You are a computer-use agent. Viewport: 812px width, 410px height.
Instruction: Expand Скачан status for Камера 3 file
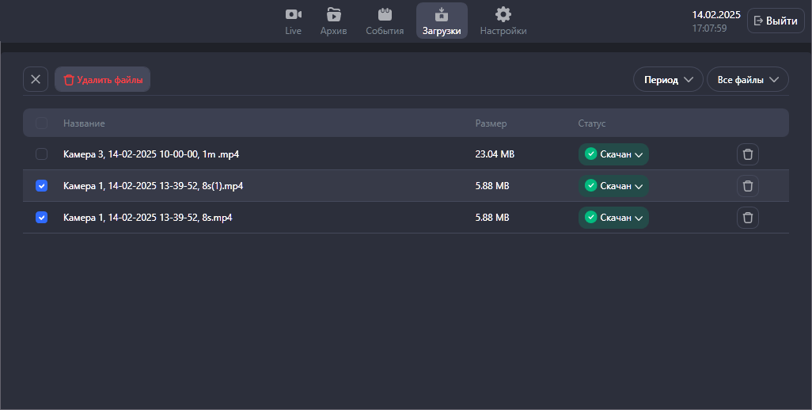(x=613, y=154)
